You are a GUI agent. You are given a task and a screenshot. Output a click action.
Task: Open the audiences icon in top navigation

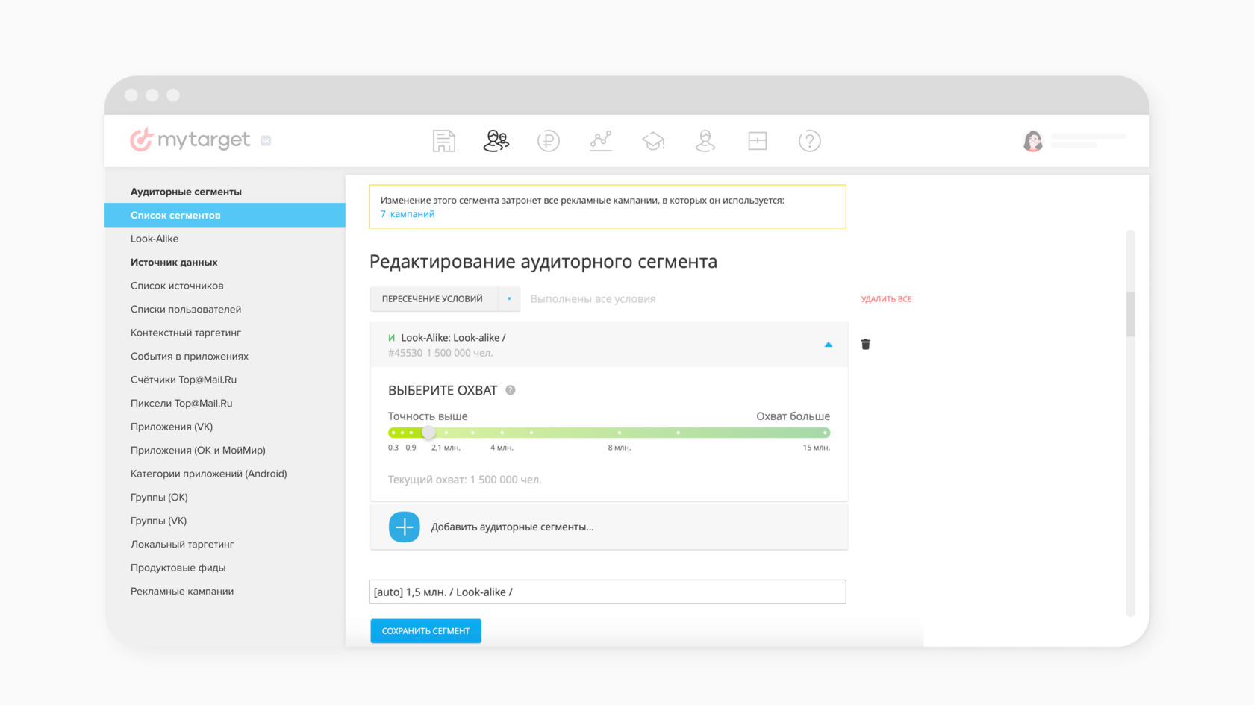click(496, 141)
